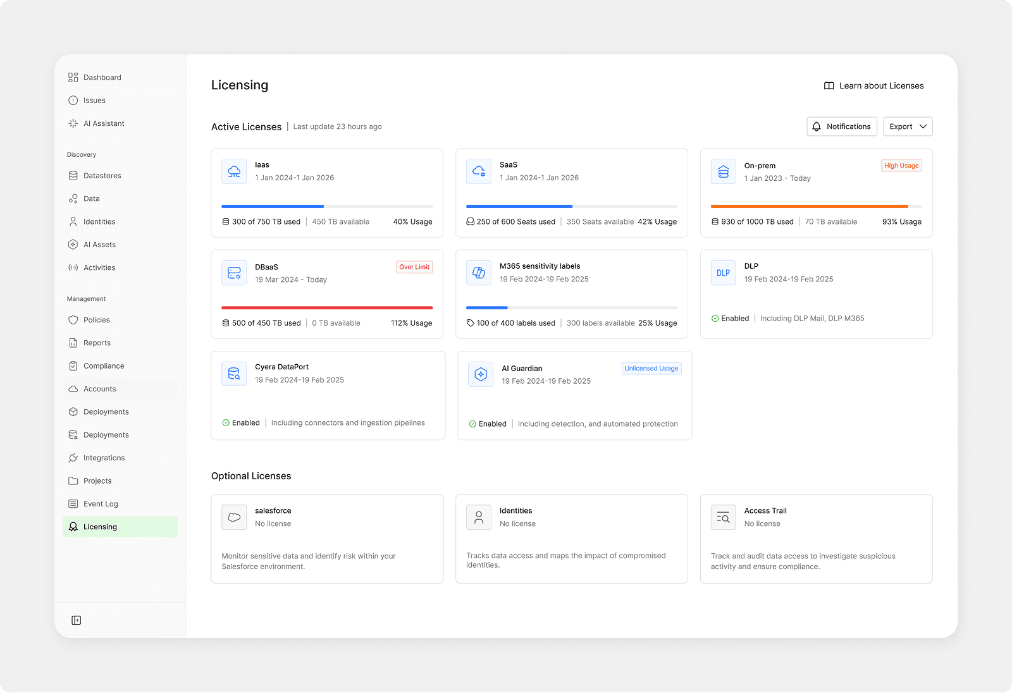
Task: Open Datastores under Discovery
Action: (102, 175)
